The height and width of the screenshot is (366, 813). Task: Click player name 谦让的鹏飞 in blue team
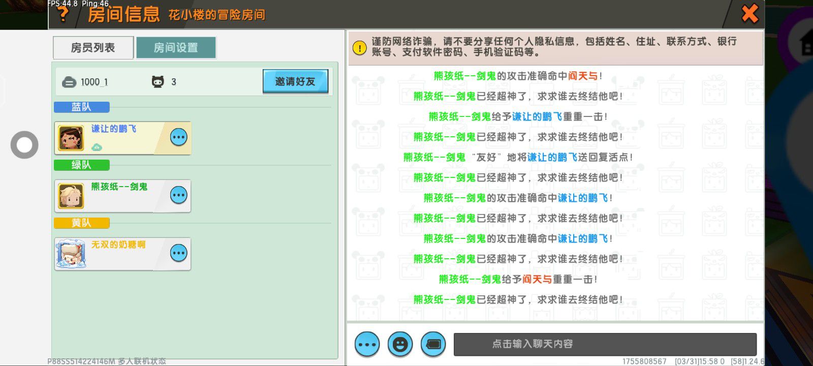tap(114, 129)
